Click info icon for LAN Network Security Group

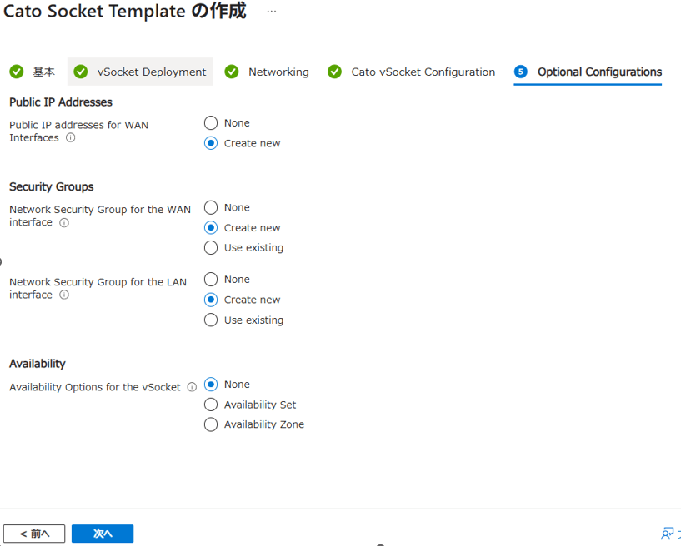coord(64,295)
